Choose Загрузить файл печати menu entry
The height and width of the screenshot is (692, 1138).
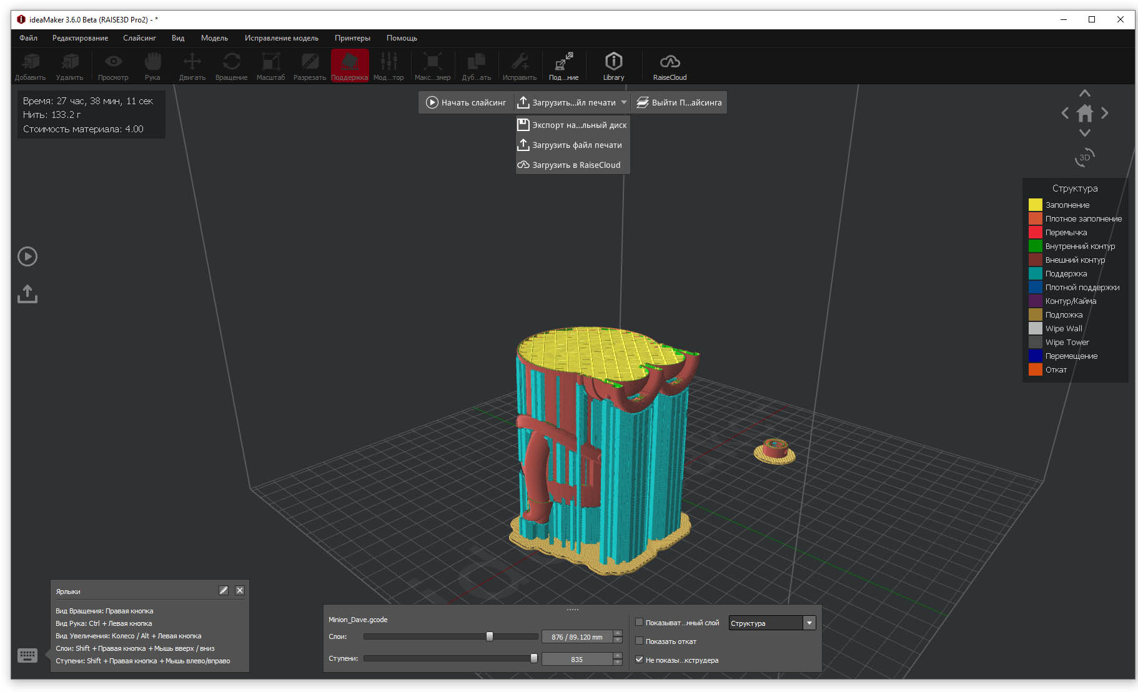[572, 145]
